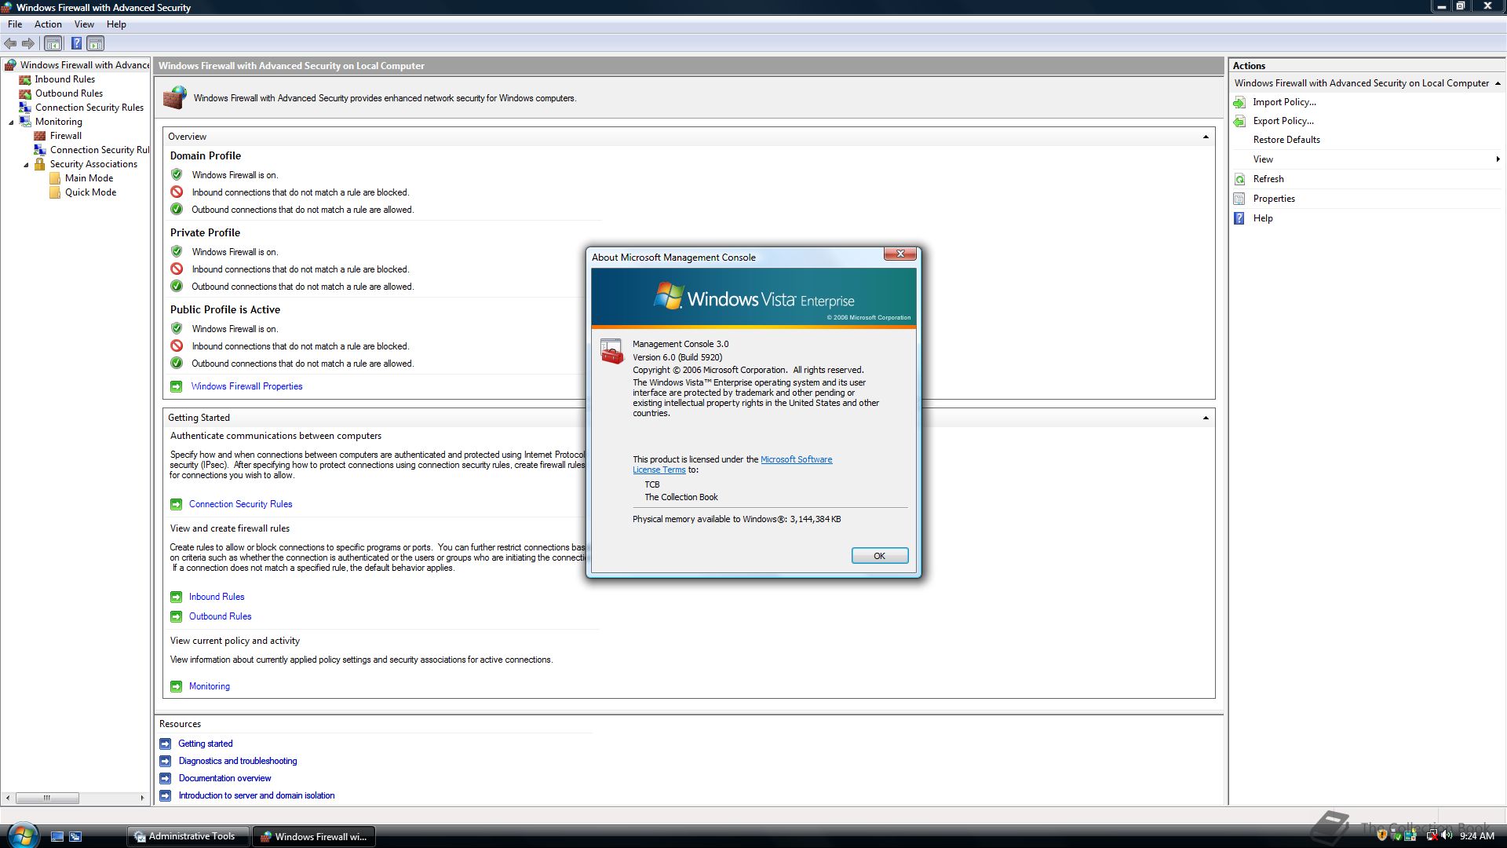1507x848 pixels.
Task: Open the Help menu in the menu bar
Action: point(116,24)
